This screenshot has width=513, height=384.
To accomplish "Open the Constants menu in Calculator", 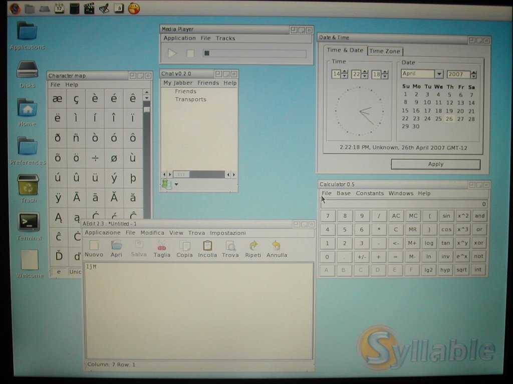I will tap(370, 193).
